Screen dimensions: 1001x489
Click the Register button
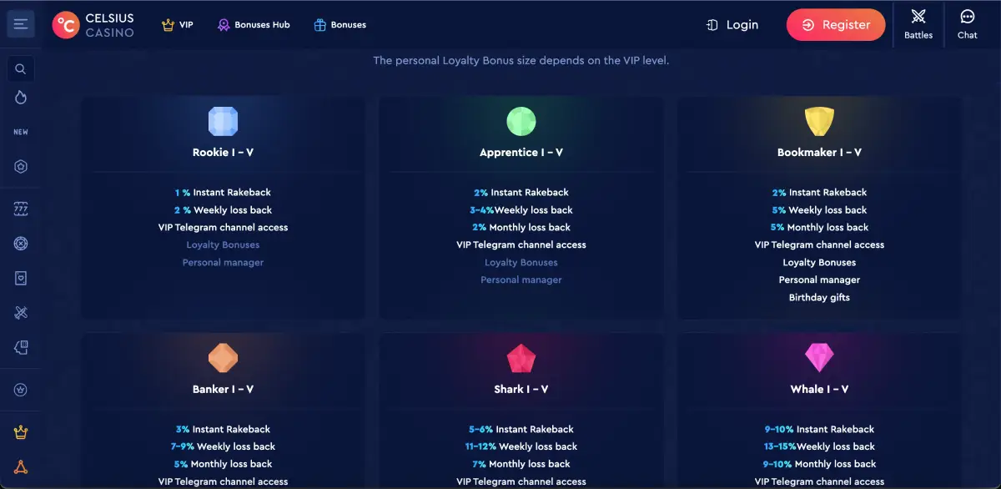(836, 25)
